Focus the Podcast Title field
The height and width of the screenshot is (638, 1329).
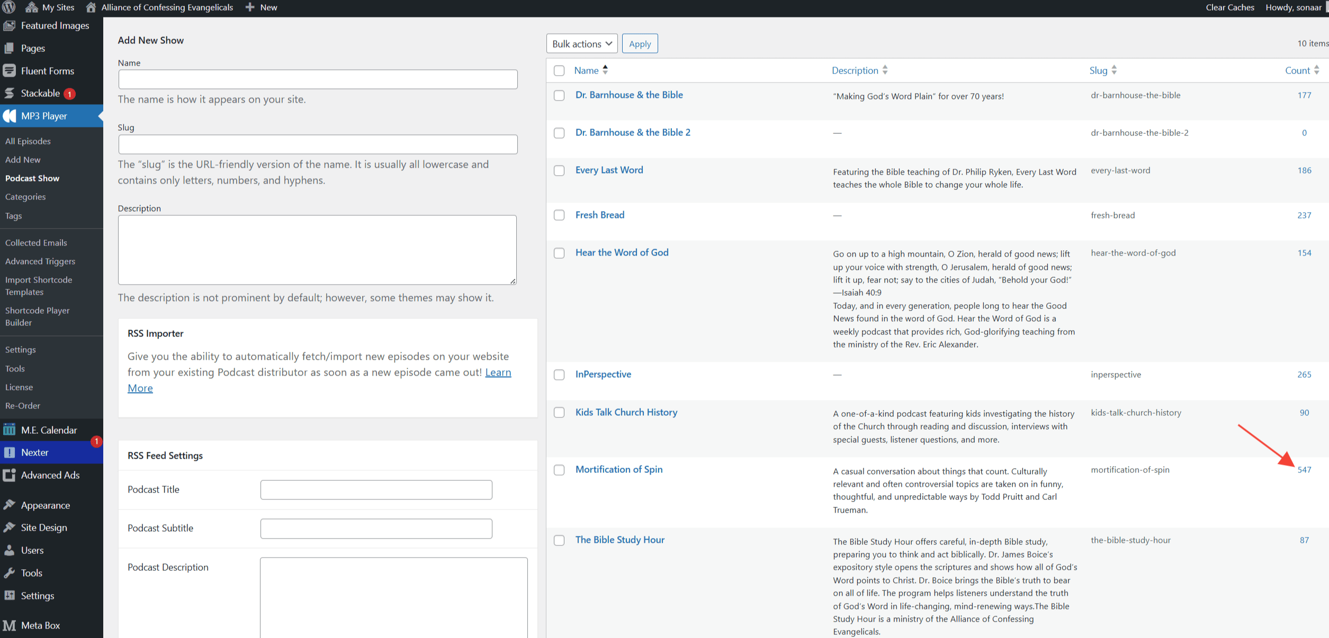(376, 490)
